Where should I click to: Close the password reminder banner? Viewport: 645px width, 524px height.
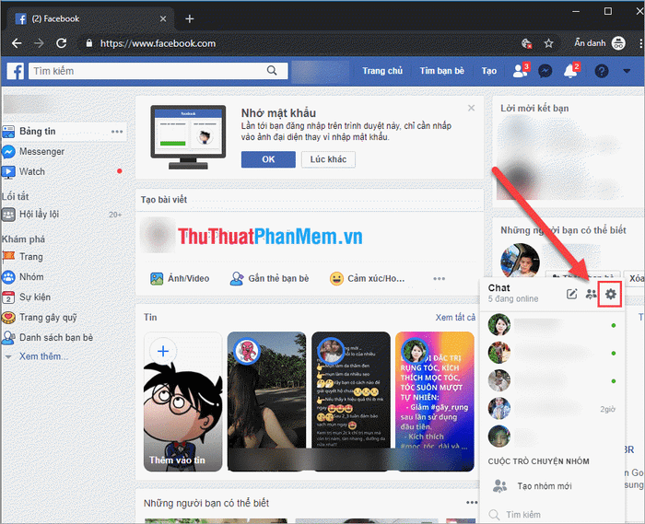click(471, 108)
